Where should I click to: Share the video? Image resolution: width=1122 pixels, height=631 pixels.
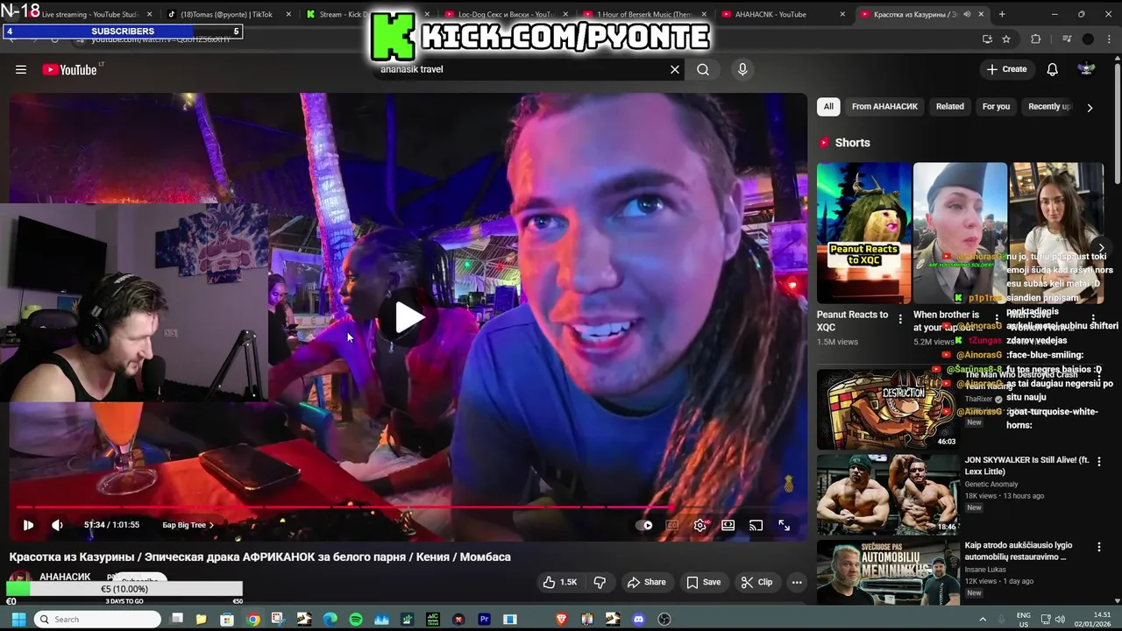[646, 582]
